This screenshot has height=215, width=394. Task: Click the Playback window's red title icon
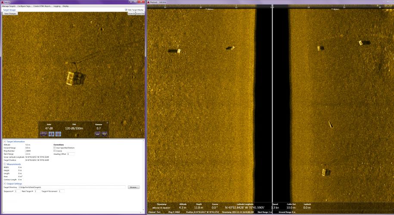pyautogui.click(x=149, y=2)
